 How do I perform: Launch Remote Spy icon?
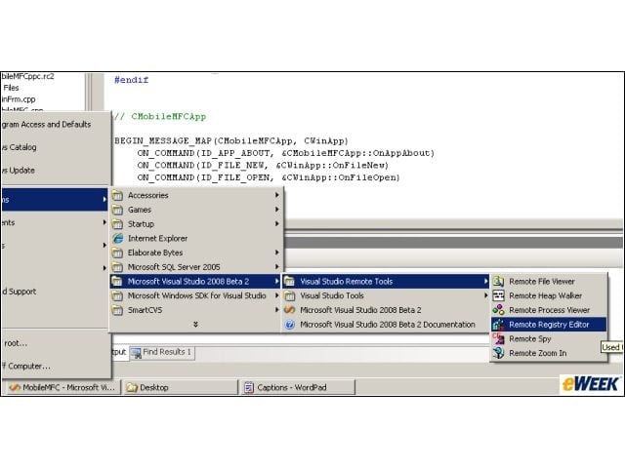[x=498, y=338]
